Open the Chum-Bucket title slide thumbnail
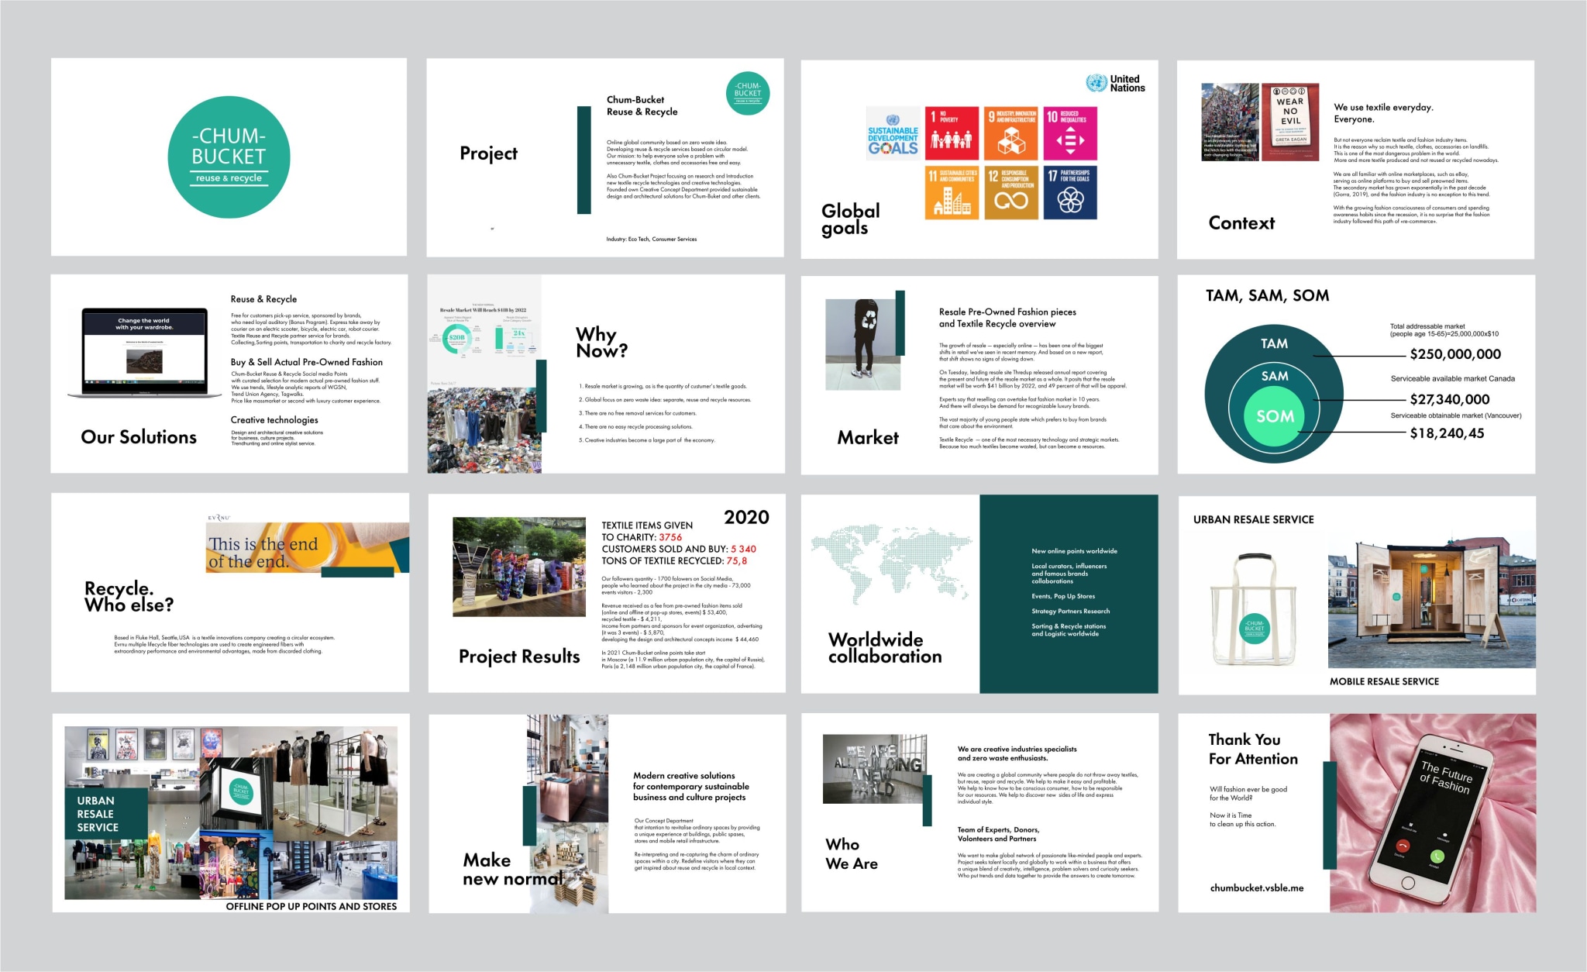Screen dimensions: 1587x972 [x=229, y=157]
